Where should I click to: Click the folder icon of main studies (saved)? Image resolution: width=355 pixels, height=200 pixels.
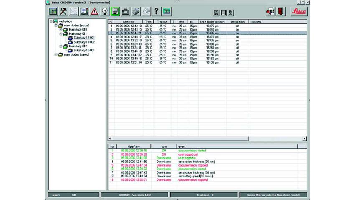[x=61, y=55]
